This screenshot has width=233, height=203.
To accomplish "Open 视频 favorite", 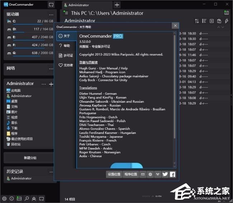I will click(x=12, y=117).
